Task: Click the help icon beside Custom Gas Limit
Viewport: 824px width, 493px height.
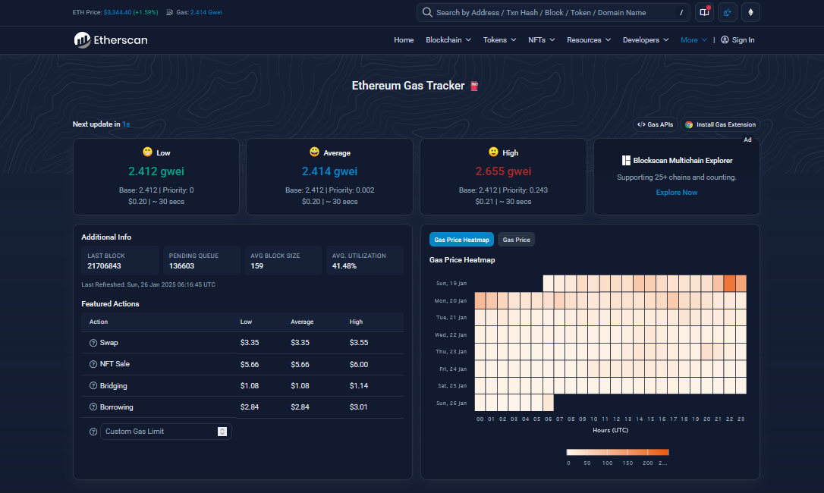Action: [93, 432]
